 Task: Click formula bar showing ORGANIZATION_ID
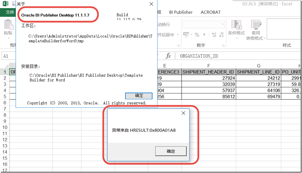239,56
